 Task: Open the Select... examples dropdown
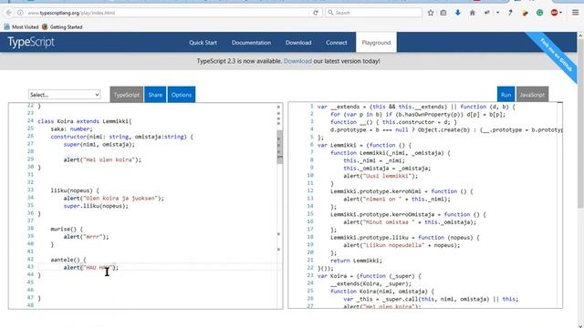point(65,95)
